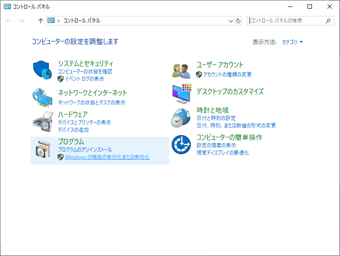Click the Hardware printer icon
The image size is (340, 256).
42,122
